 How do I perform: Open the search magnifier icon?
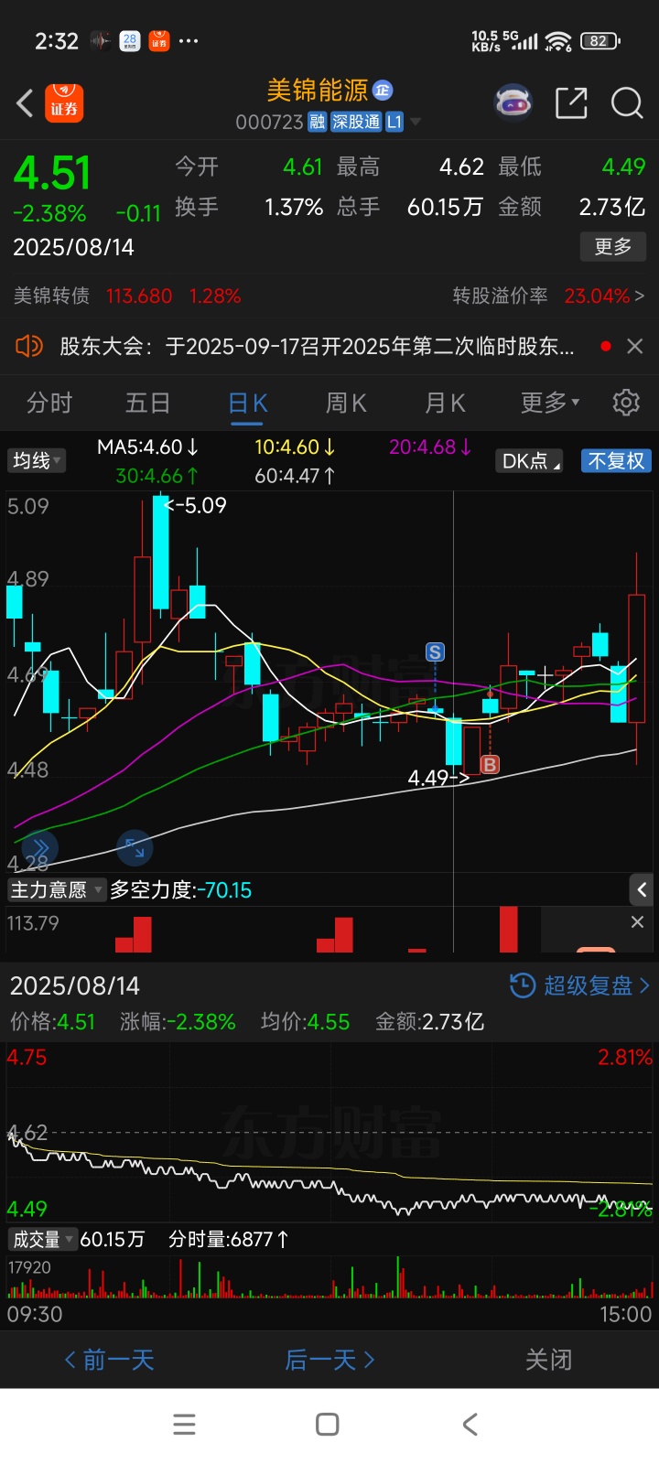(x=627, y=102)
